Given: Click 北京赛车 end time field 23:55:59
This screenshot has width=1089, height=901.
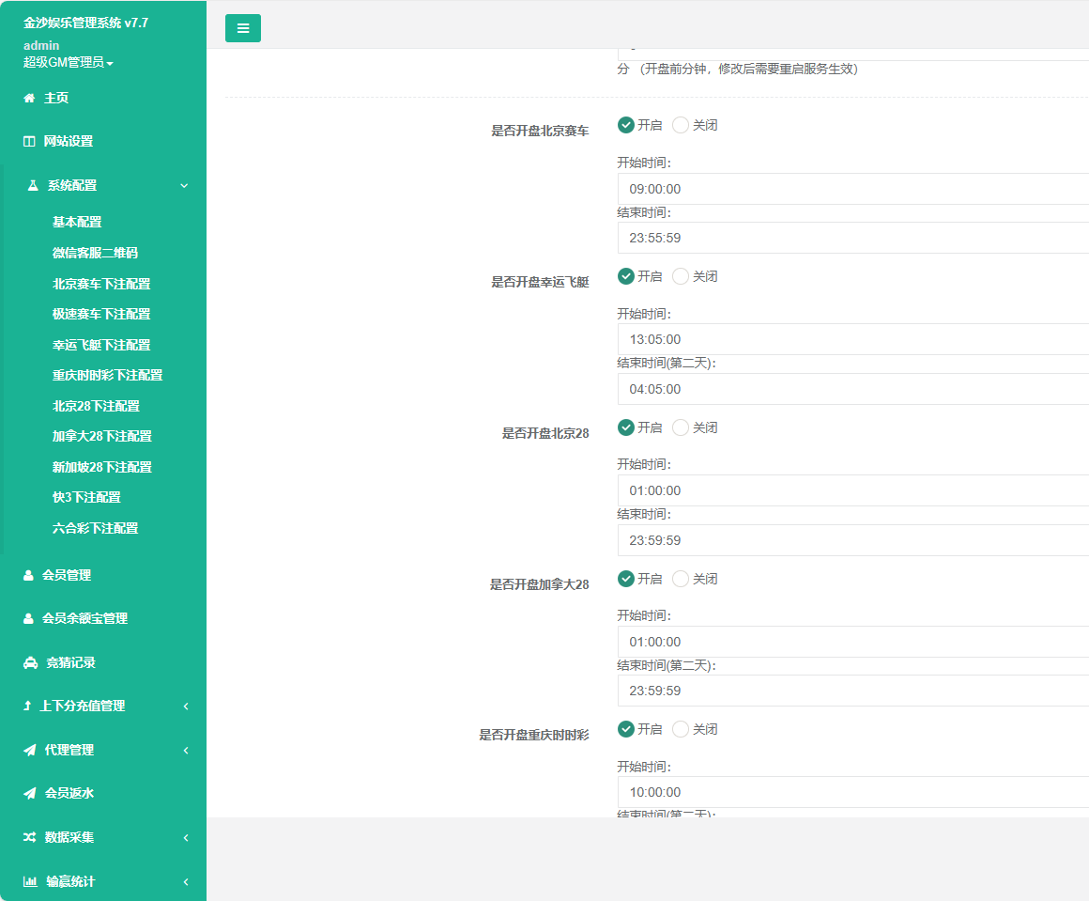Looking at the screenshot, I should (x=852, y=239).
